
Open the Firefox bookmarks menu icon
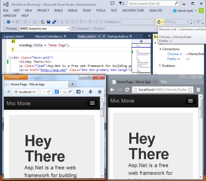click(80, 92)
